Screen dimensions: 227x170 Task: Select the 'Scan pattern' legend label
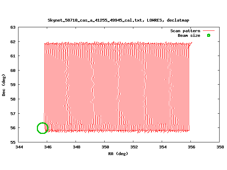(x=185, y=31)
